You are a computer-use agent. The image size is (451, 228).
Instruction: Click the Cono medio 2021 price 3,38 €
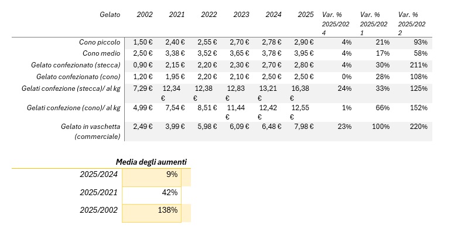tap(175, 53)
